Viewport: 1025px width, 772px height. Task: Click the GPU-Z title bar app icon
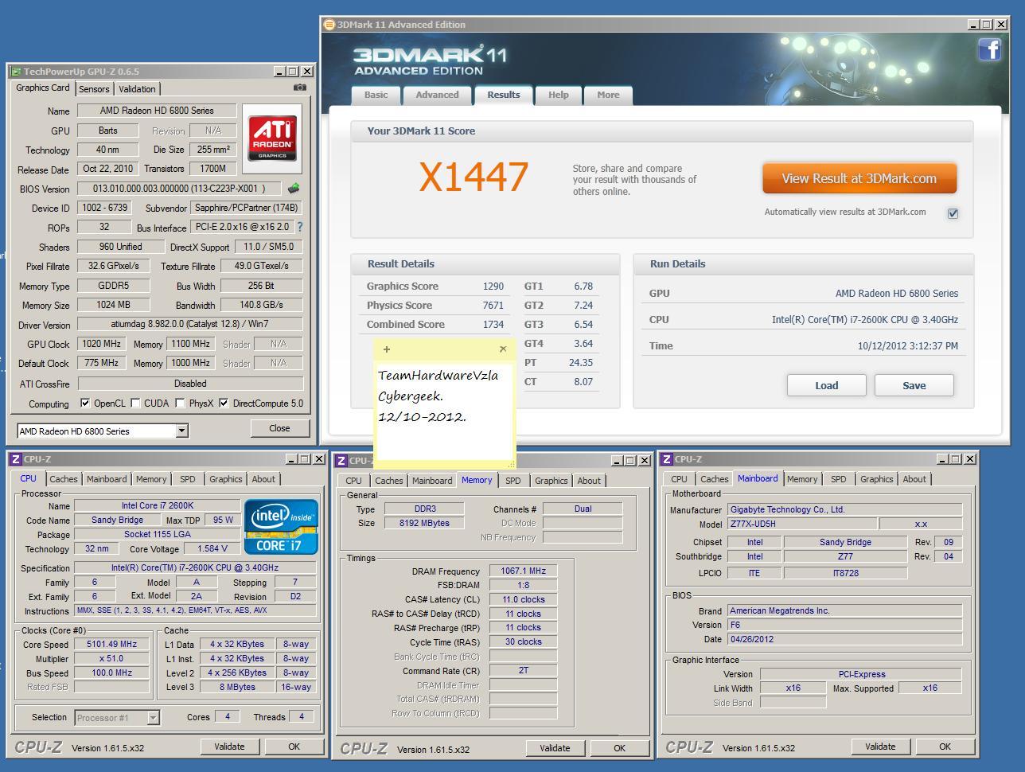tap(16, 72)
